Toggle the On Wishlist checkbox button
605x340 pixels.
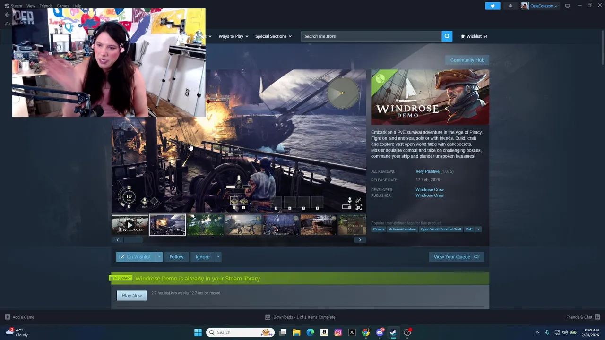(x=136, y=257)
